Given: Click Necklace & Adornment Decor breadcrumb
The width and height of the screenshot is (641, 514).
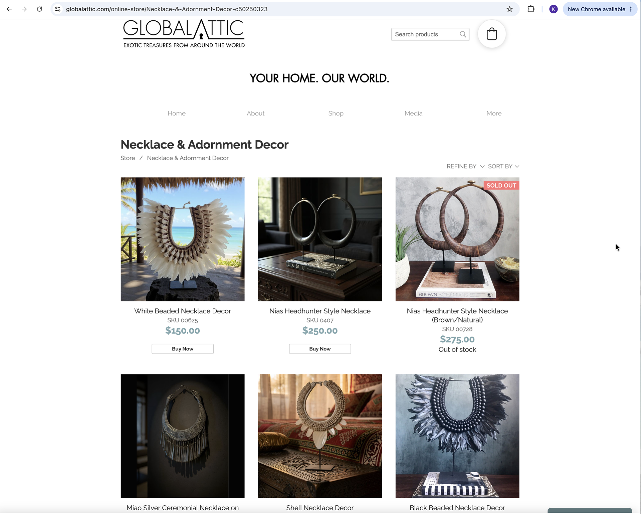Looking at the screenshot, I should 188,158.
